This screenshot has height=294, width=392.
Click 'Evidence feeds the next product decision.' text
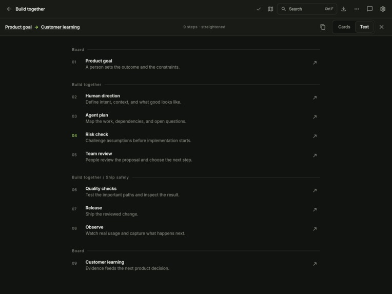(127, 268)
